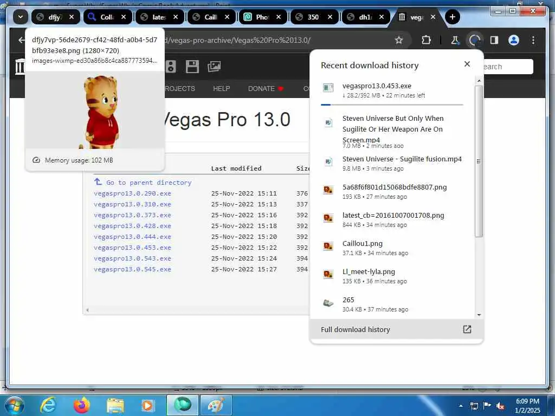The width and height of the screenshot is (555, 416).
Task: Close the Caill tab
Action: (227, 17)
